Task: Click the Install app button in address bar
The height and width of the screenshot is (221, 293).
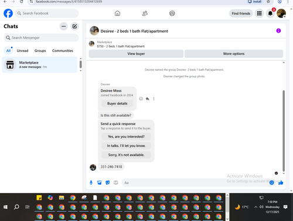Action: [x=255, y=2]
